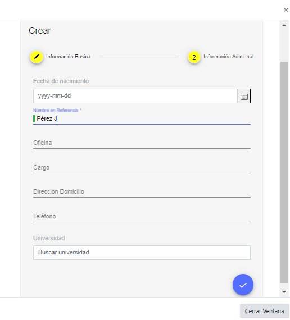The image size is (290, 320).
Task: Click the Dirección Domicilio field
Action: [x=142, y=191]
